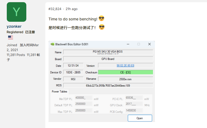
Task: Select the Power Tables tab
Action: point(59,92)
